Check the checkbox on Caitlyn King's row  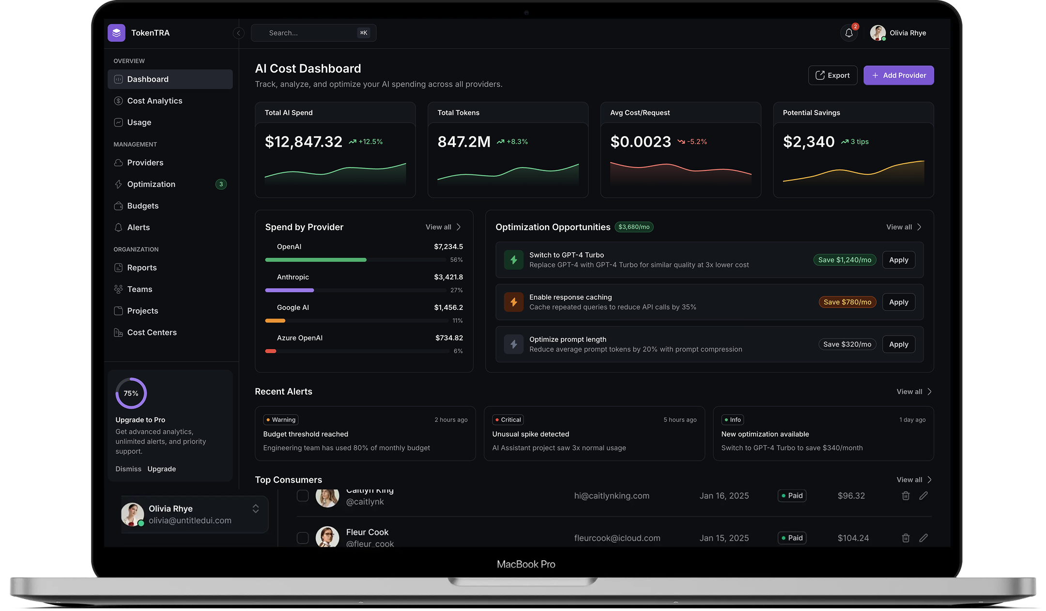click(303, 496)
